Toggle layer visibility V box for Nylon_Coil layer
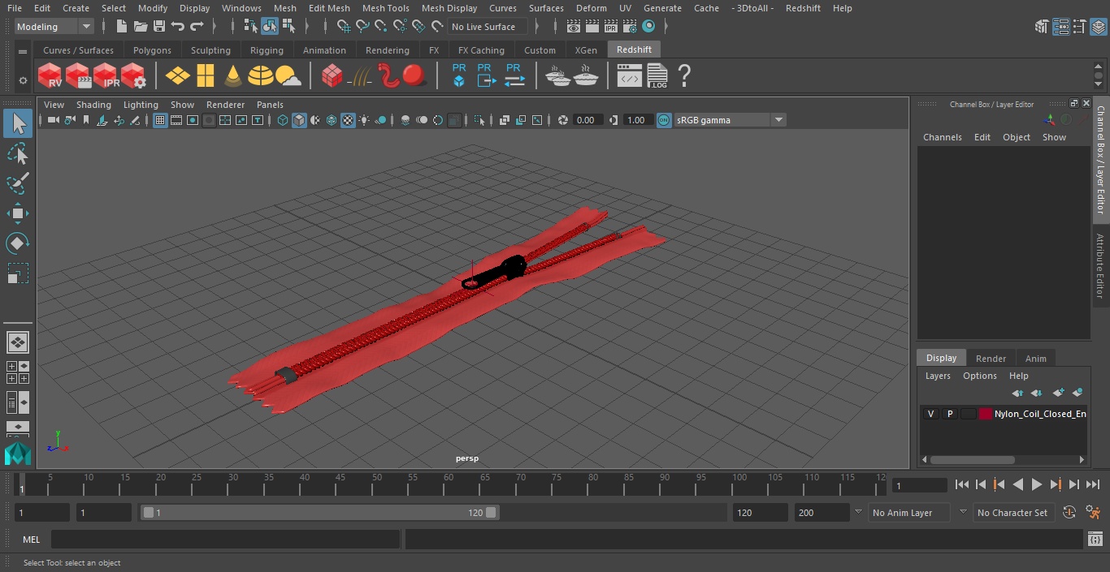Viewport: 1110px width, 572px height. click(930, 414)
